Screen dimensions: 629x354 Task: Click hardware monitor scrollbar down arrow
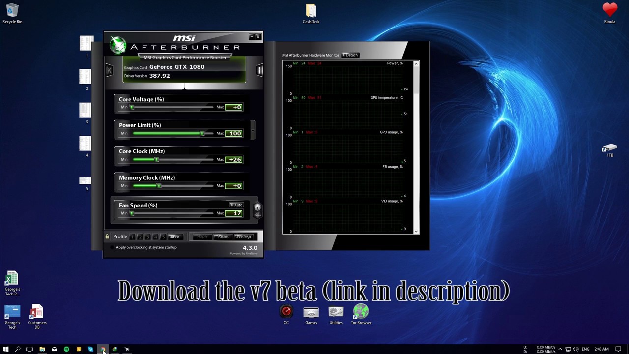[416, 231]
